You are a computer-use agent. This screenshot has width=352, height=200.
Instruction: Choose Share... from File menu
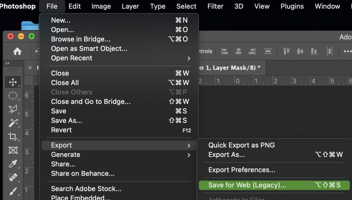tap(119, 164)
